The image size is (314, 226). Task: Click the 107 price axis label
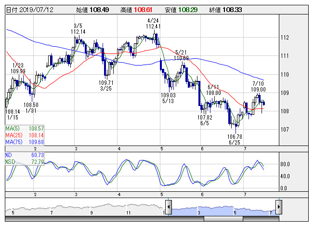coord(285,130)
